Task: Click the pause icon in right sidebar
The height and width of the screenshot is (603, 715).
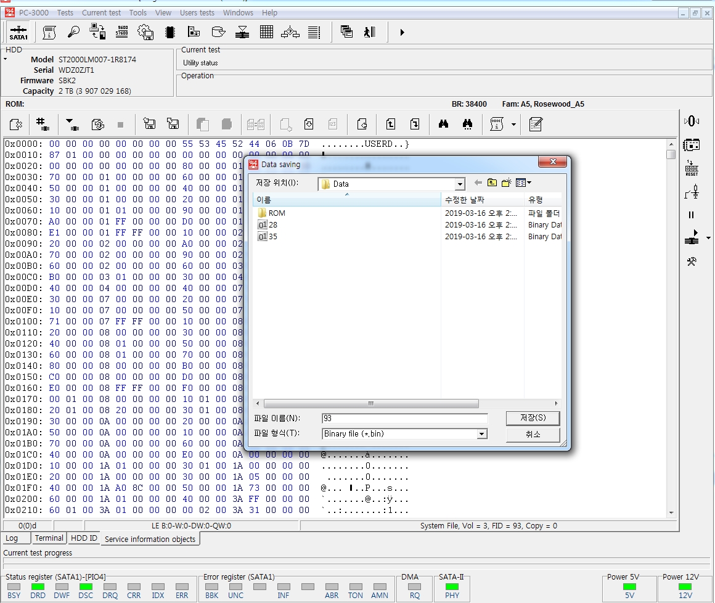Action: pos(691,215)
